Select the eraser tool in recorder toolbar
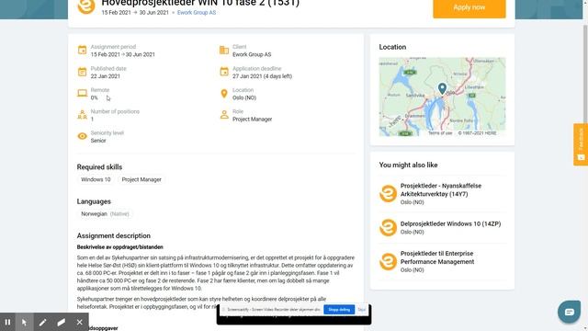The height and width of the screenshot is (331, 588). click(62, 322)
